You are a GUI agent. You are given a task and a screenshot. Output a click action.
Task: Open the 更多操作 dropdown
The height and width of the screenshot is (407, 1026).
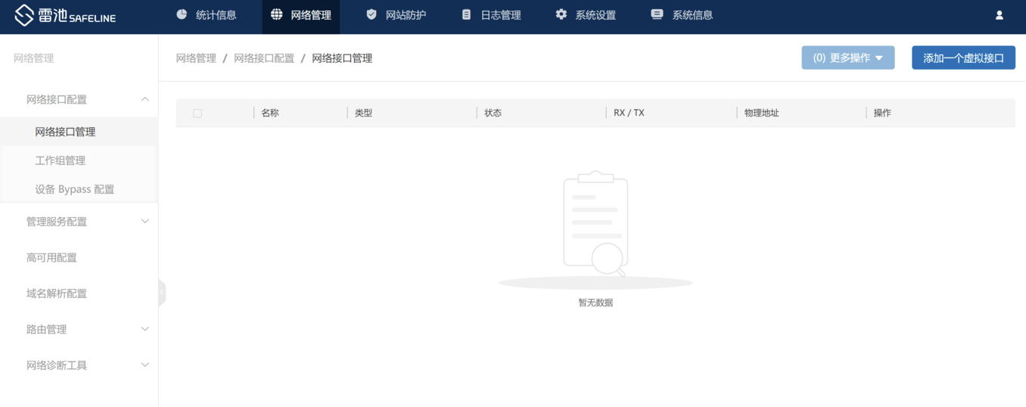coord(847,58)
